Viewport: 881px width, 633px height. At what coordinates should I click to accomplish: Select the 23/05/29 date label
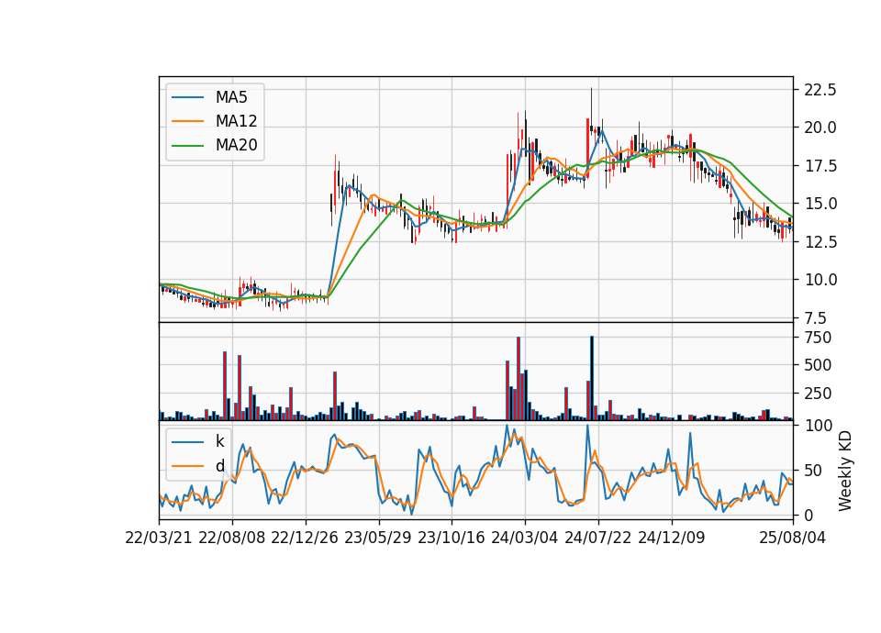coord(378,538)
